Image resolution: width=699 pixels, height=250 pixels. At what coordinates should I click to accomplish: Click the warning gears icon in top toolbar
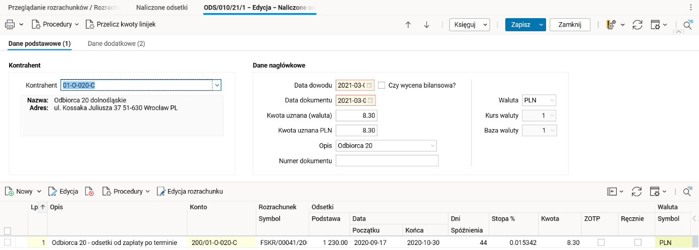click(611, 25)
